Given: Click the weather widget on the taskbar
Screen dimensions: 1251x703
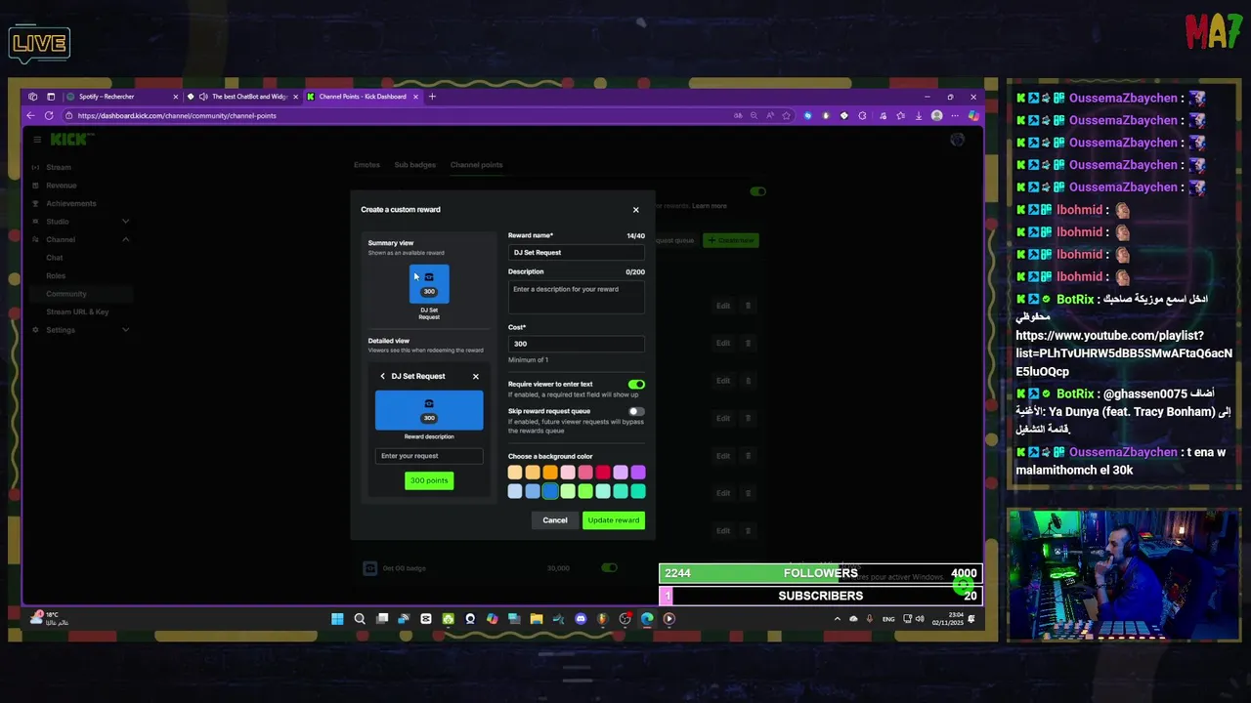Looking at the screenshot, I should 49,618.
